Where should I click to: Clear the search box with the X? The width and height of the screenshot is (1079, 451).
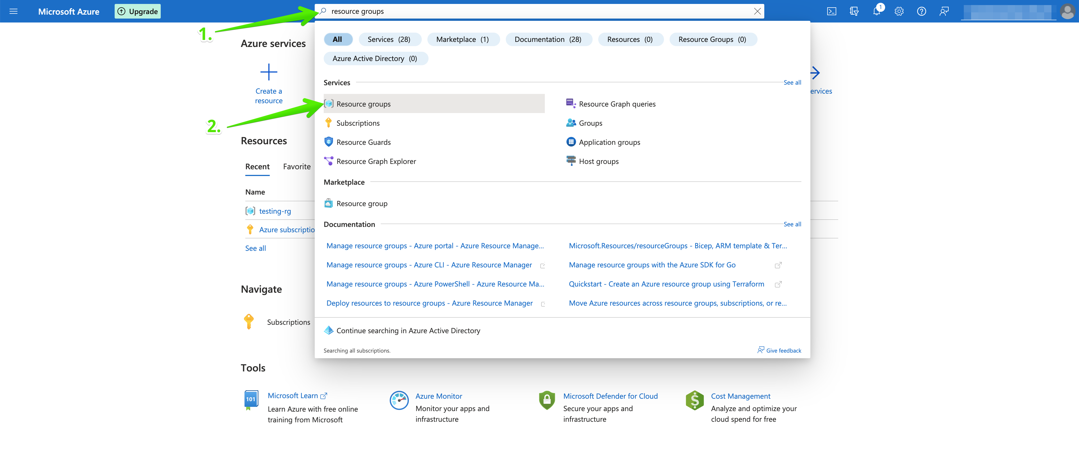pos(757,11)
